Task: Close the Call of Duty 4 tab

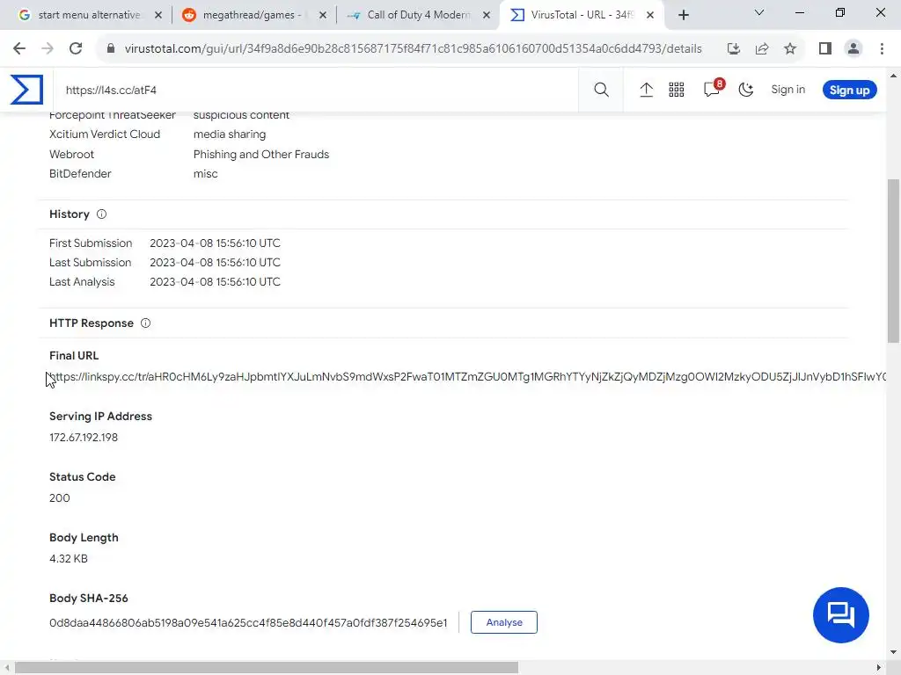Action: [487, 15]
